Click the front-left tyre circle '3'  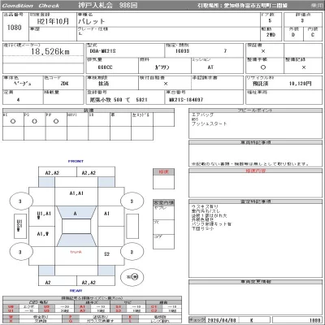pyautogui.click(x=21, y=201)
